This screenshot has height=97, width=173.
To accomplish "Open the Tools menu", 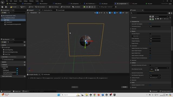I will coord(37,1).
